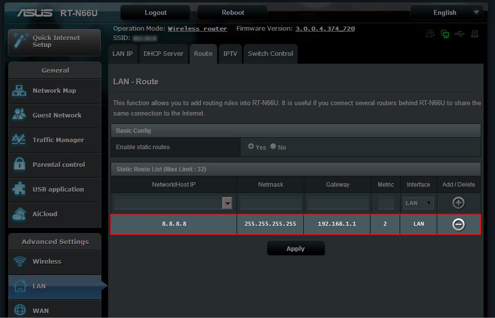Viewport: 495px width, 318px height.
Task: Open the Quick Internet Setup wizard
Action: coord(54,42)
